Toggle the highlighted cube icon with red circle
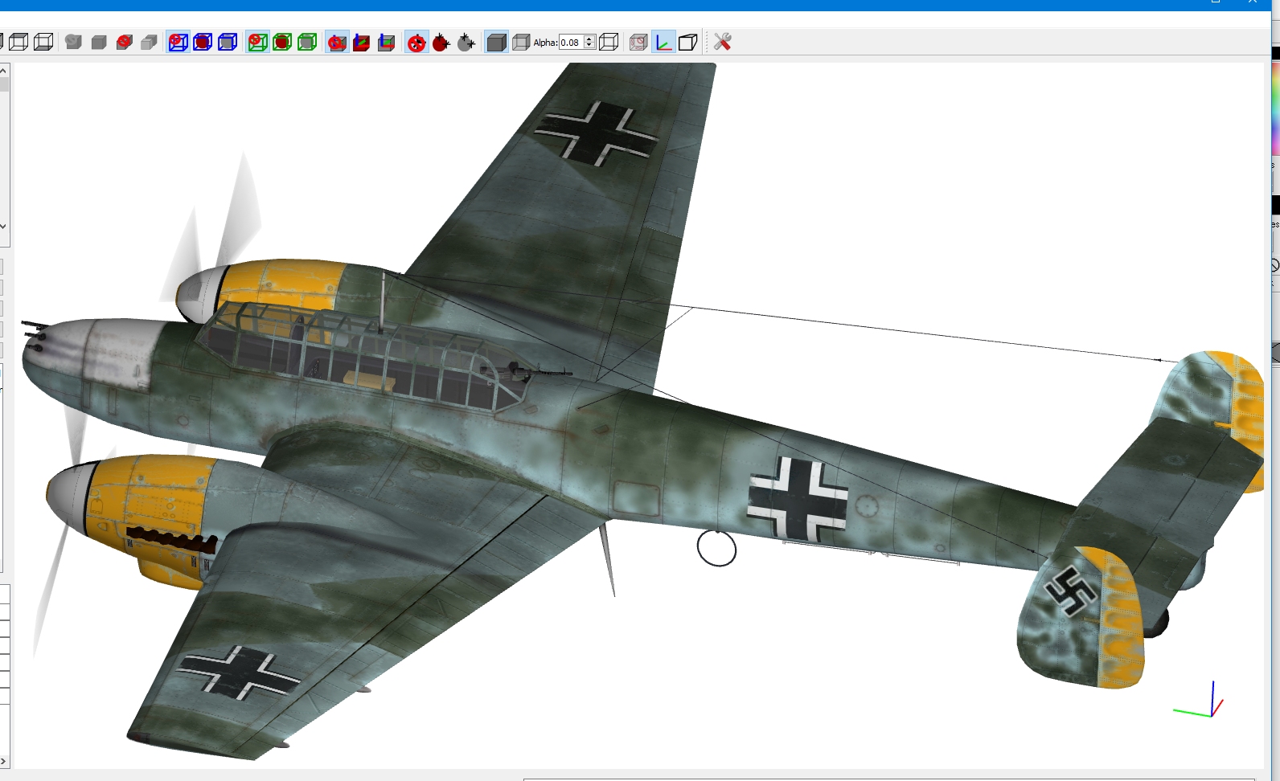This screenshot has height=781, width=1280. pyautogui.click(x=337, y=42)
